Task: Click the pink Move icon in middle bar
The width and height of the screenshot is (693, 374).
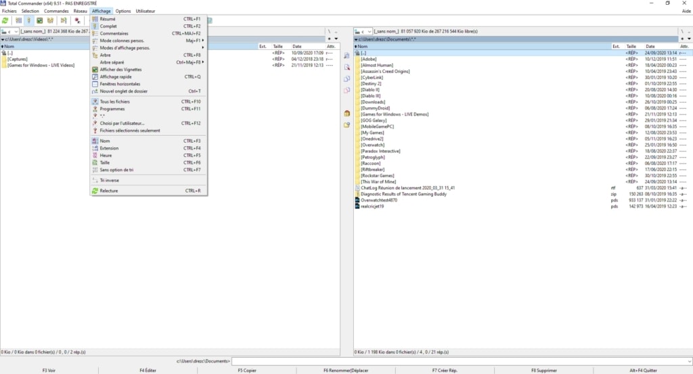Action: pos(347,90)
